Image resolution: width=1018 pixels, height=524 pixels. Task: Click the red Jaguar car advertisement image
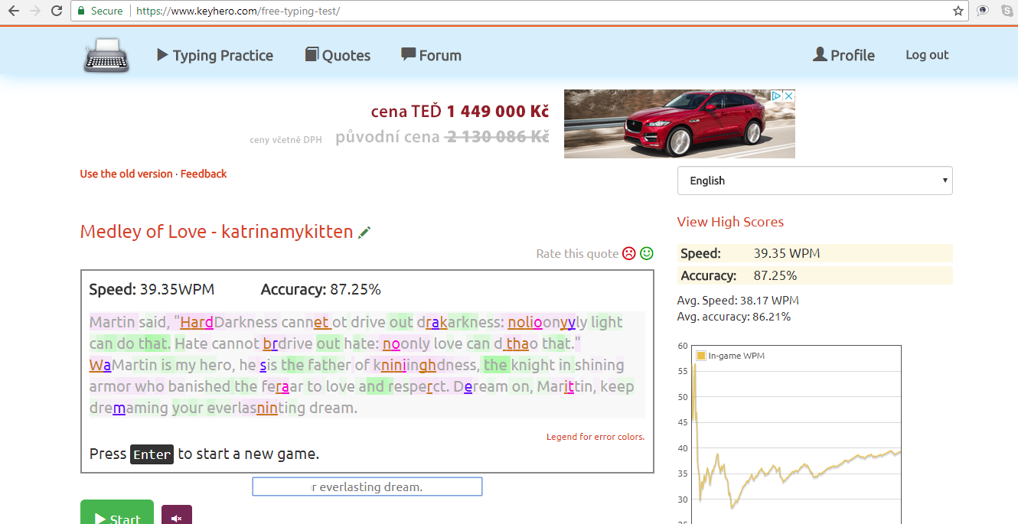point(679,124)
